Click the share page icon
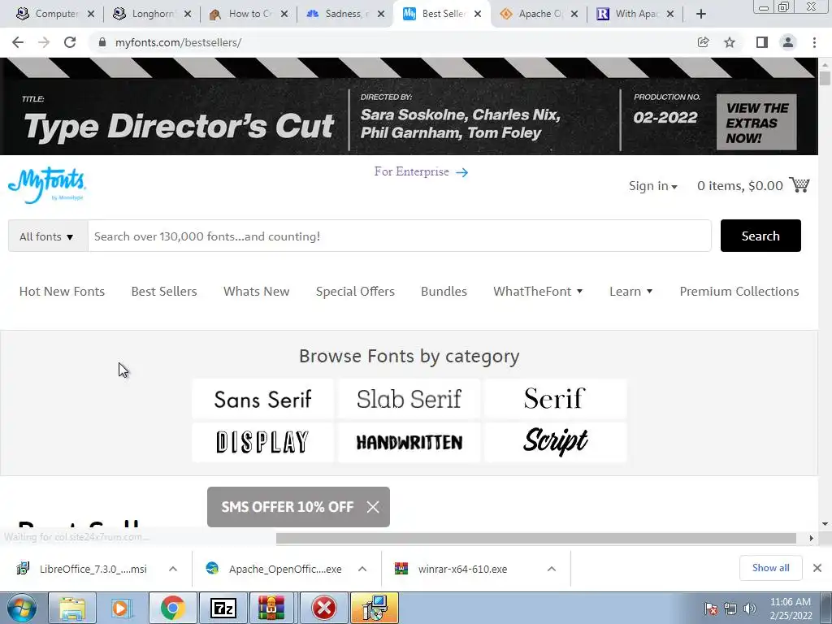The height and width of the screenshot is (624, 832). click(703, 42)
